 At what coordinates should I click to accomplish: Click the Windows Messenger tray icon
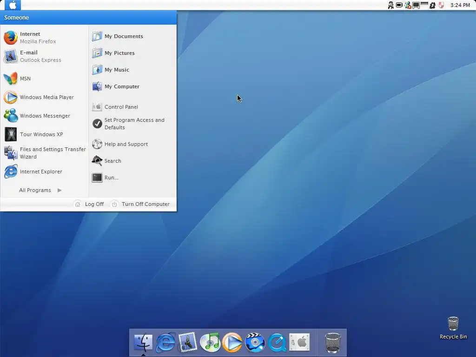pyautogui.click(x=408, y=5)
